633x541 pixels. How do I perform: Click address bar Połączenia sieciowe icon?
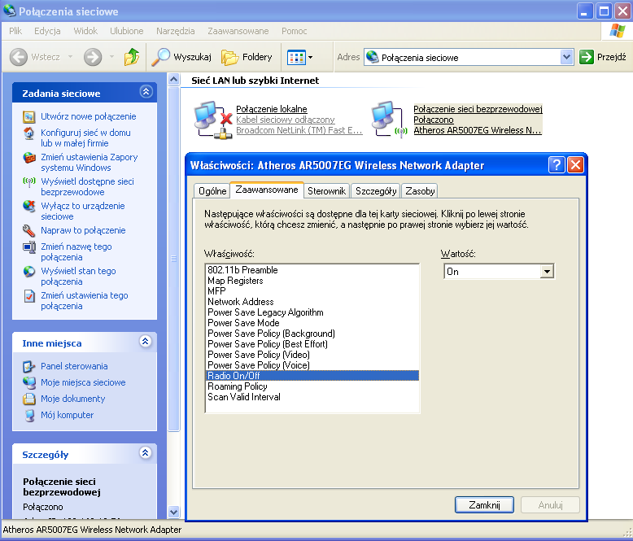click(372, 57)
